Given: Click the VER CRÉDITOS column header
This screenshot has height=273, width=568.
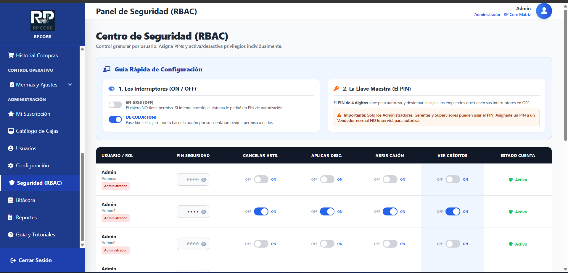Looking at the screenshot, I should tap(452, 156).
